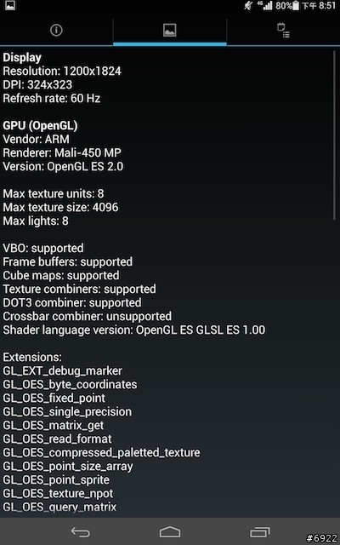The height and width of the screenshot is (545, 340).
Task: Select the display image tab icon
Action: [x=170, y=31]
